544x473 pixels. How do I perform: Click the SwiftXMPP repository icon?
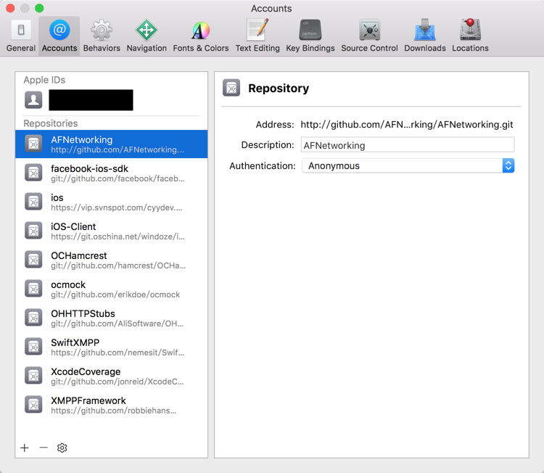pos(33,347)
